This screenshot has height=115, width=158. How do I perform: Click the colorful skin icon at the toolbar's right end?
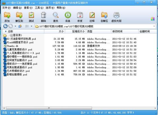pyautogui.click(x=153, y=19)
